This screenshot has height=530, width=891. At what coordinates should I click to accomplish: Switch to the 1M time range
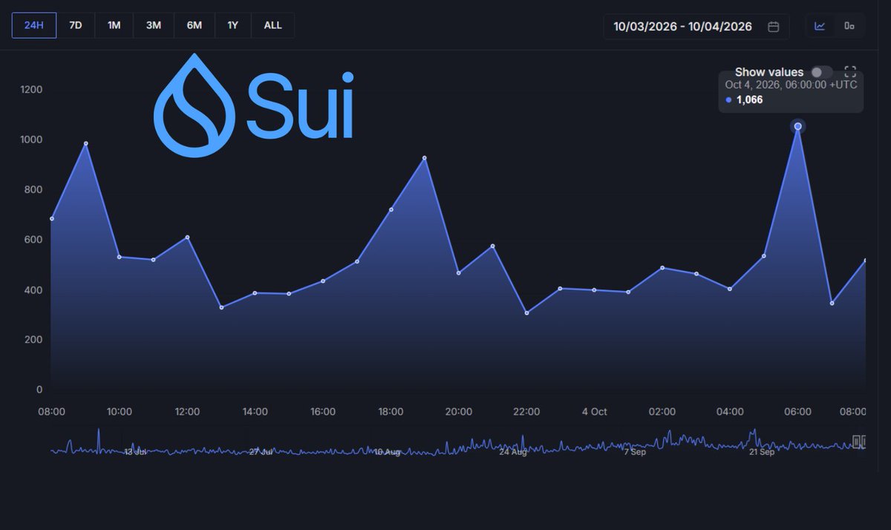114,25
